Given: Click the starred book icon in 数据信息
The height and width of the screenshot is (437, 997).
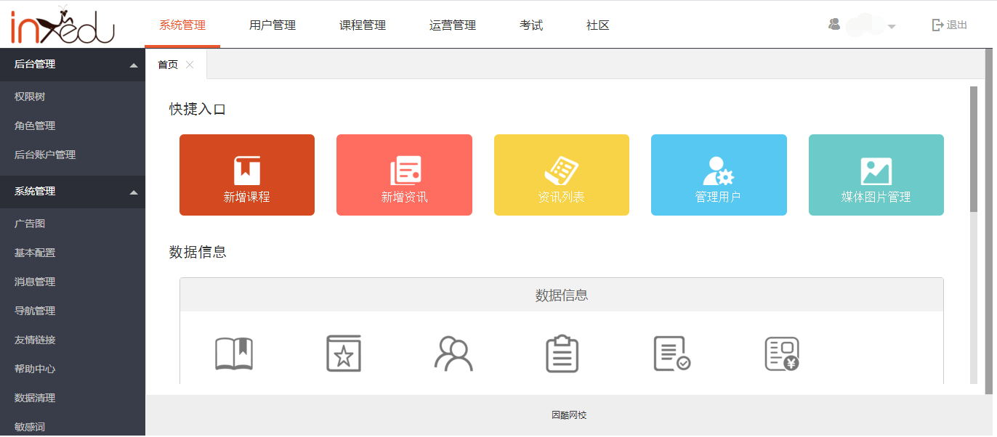Looking at the screenshot, I should (343, 354).
